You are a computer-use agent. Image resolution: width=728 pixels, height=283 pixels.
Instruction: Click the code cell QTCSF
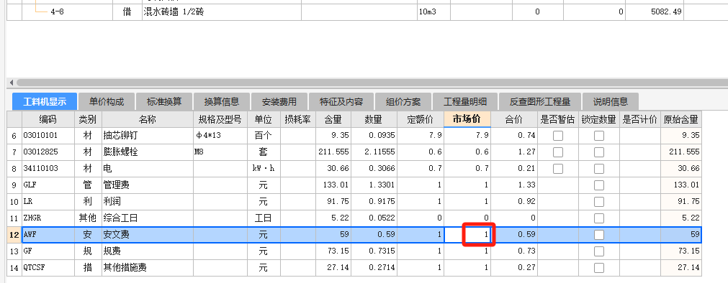49,268
